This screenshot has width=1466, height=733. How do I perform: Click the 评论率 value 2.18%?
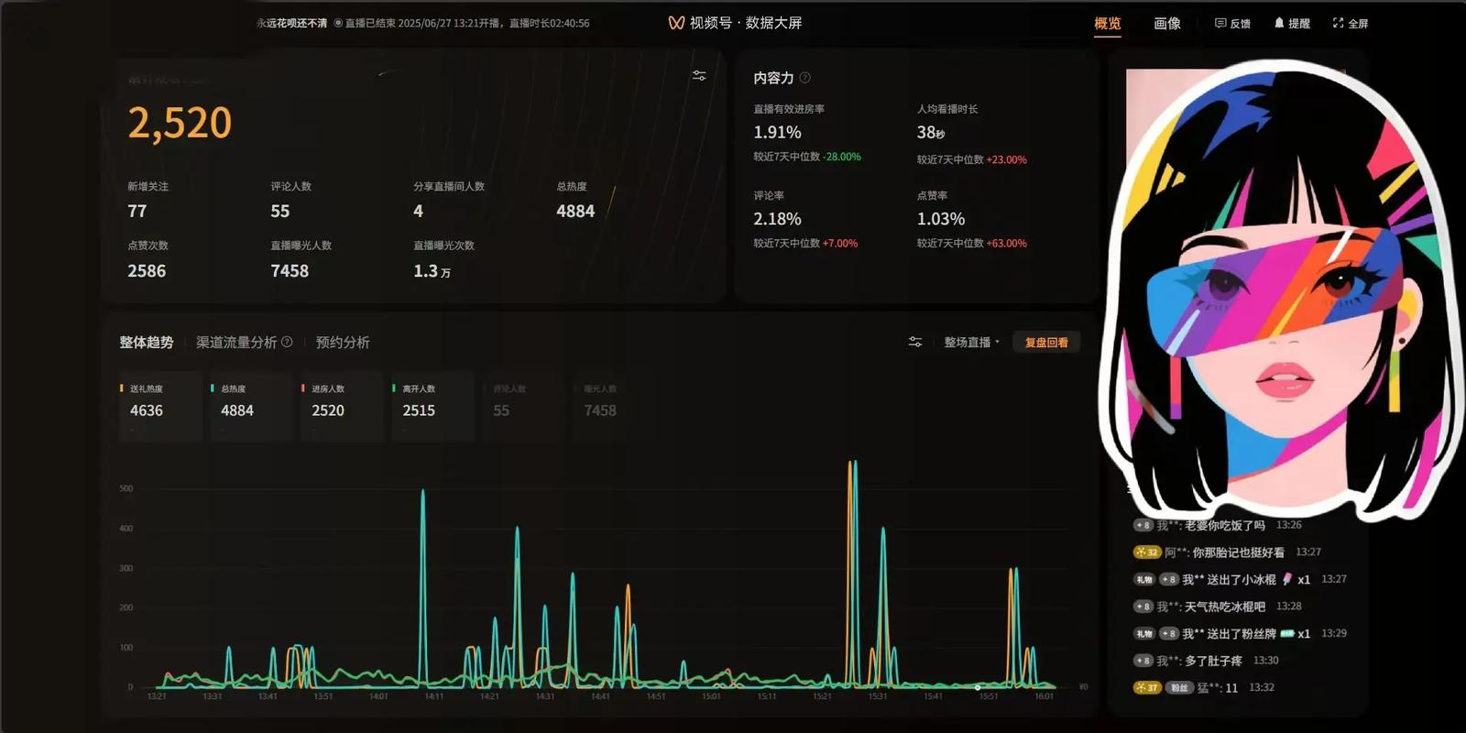click(777, 219)
